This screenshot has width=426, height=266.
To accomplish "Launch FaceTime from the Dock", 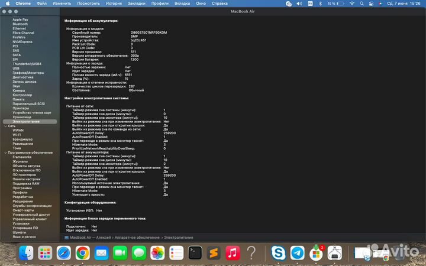I will coord(120,253).
